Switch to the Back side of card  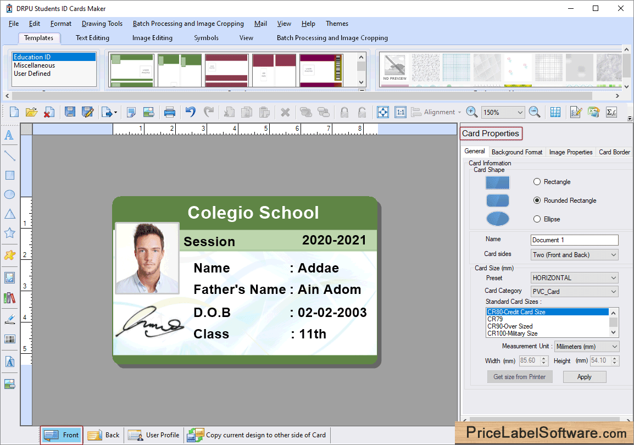(x=104, y=435)
